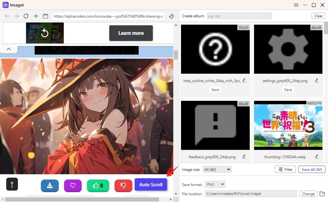Collapse the page section with the chevron arrow
The width and height of the screenshot is (328, 202).
tap(9, 49)
